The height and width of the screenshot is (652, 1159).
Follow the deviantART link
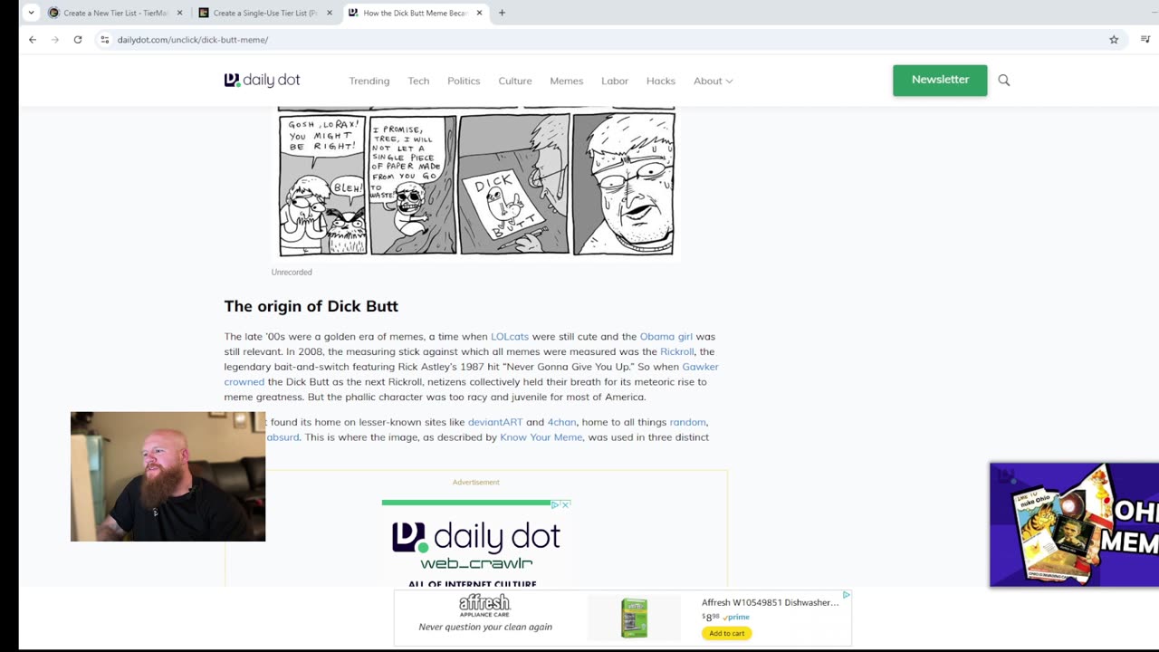coord(495,422)
